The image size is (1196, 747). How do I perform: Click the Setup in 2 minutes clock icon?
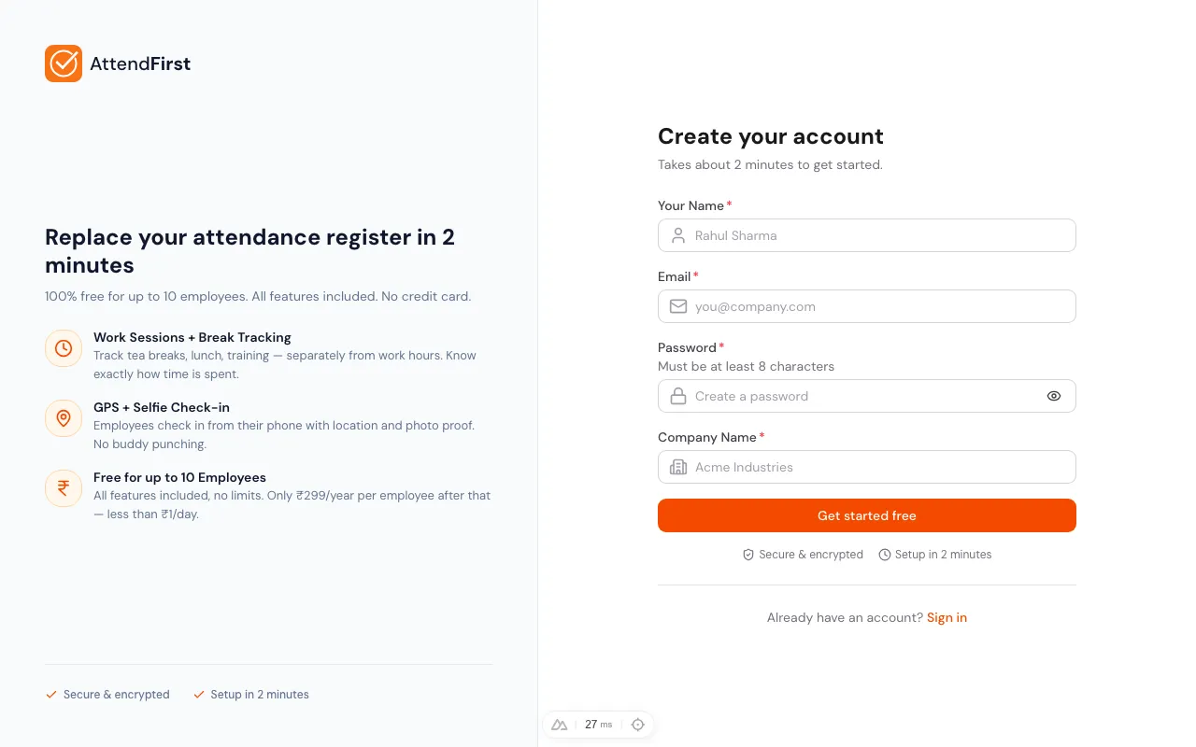coord(884,555)
